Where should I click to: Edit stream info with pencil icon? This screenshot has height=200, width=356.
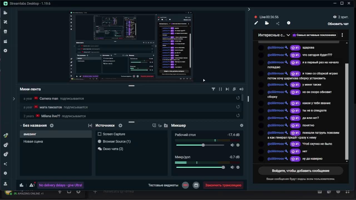click(x=256, y=23)
